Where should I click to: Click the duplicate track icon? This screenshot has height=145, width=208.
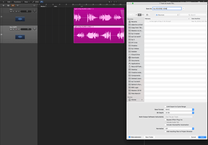click(x=8, y=5)
